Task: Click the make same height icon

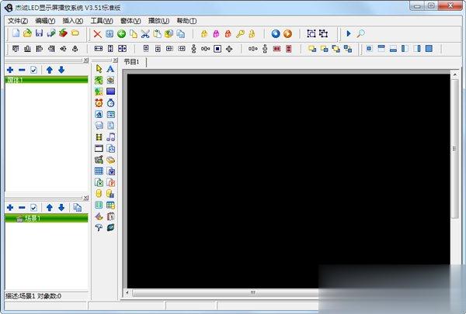Action: click(x=110, y=49)
